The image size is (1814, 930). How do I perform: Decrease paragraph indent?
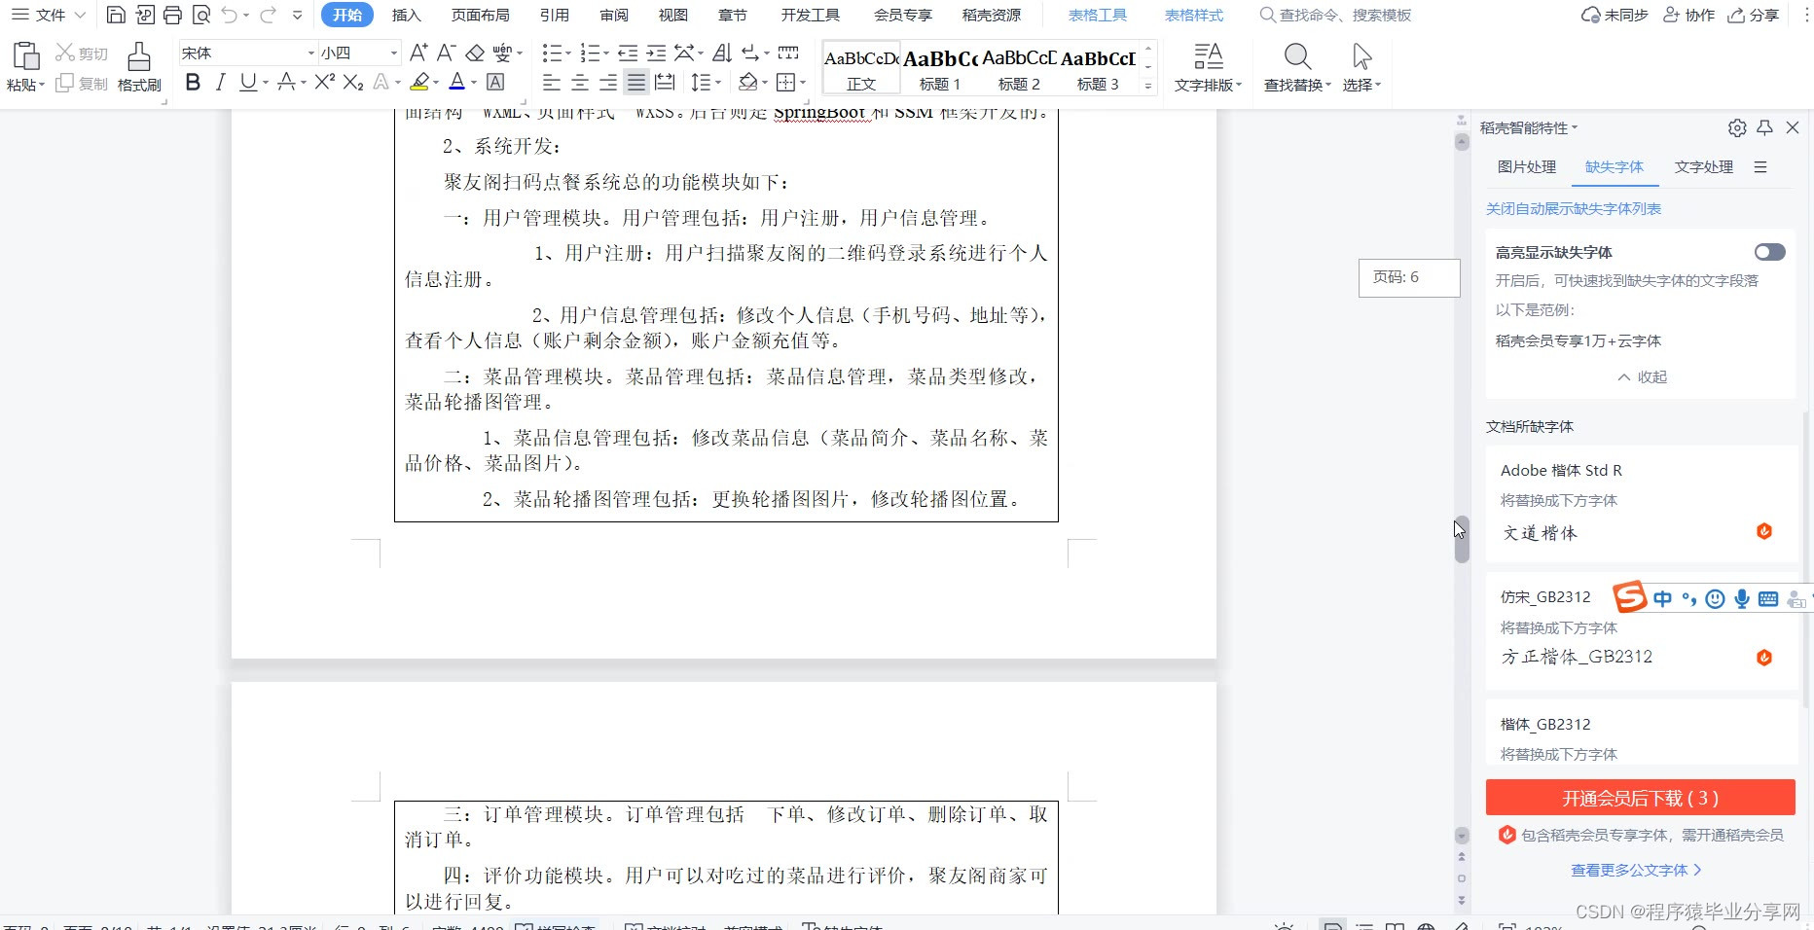click(x=629, y=53)
